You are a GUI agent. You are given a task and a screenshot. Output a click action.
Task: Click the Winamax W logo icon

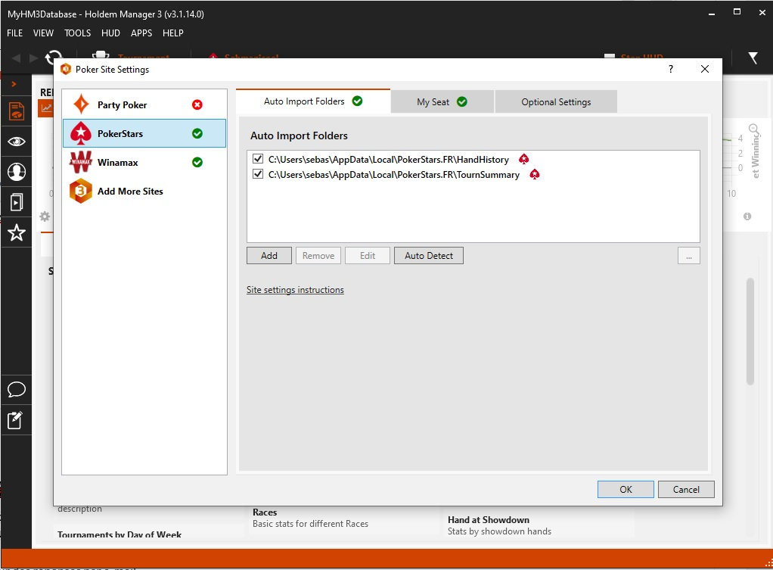click(x=81, y=162)
